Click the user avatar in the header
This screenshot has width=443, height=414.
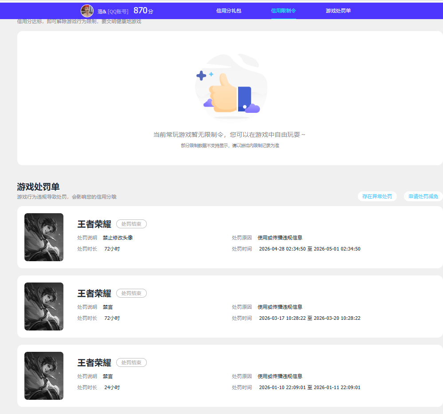[x=87, y=11]
